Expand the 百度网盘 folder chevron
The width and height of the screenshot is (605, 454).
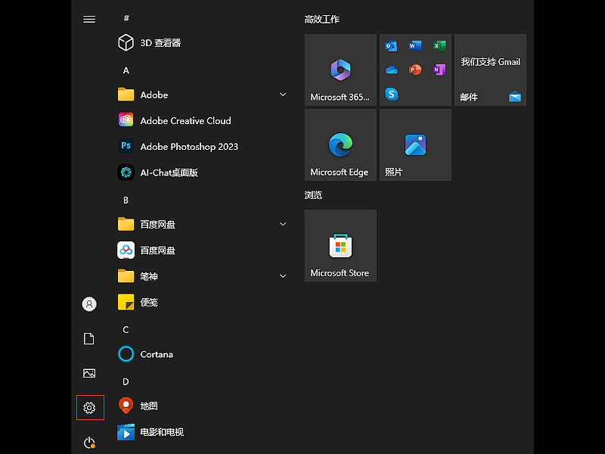point(283,224)
